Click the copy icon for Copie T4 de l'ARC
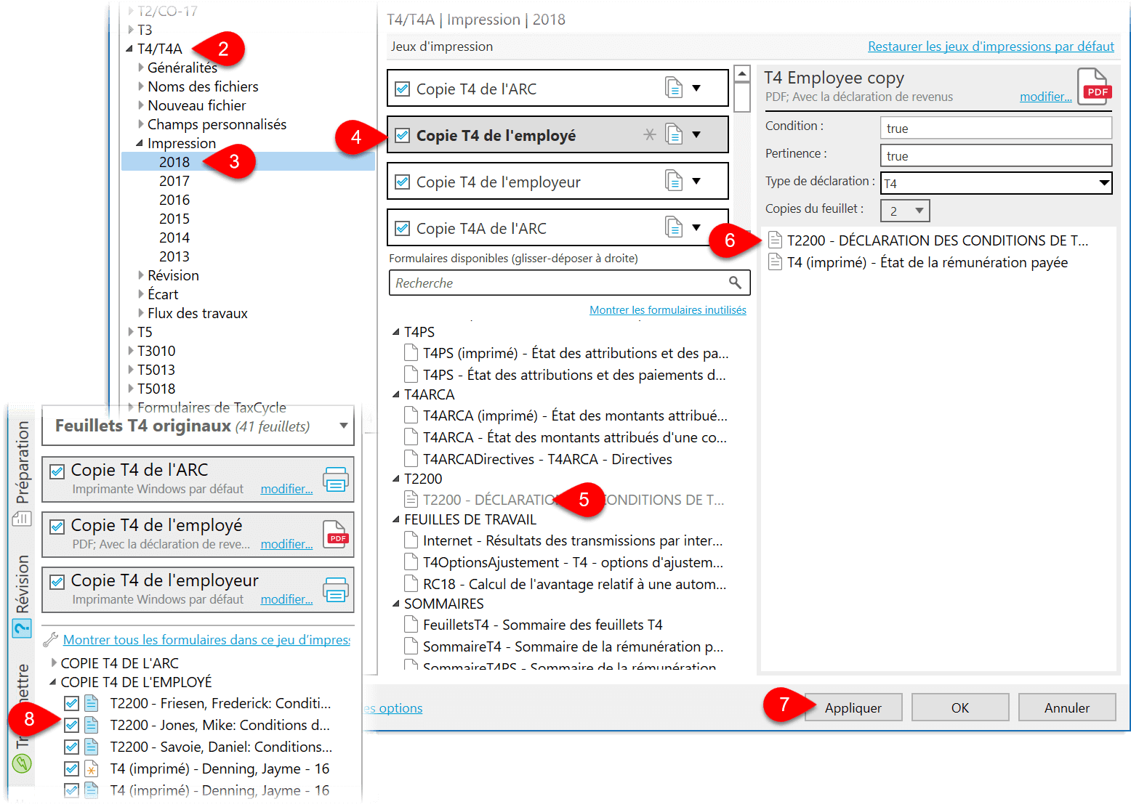 [674, 89]
